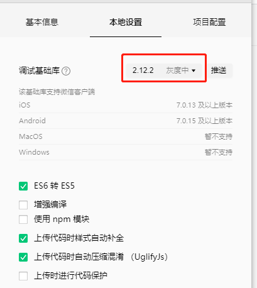Click the Windows 暂不支持 row
The image size is (257, 288).
tap(126, 152)
